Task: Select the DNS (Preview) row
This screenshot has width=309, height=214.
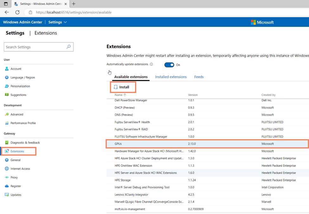Action: (208, 115)
